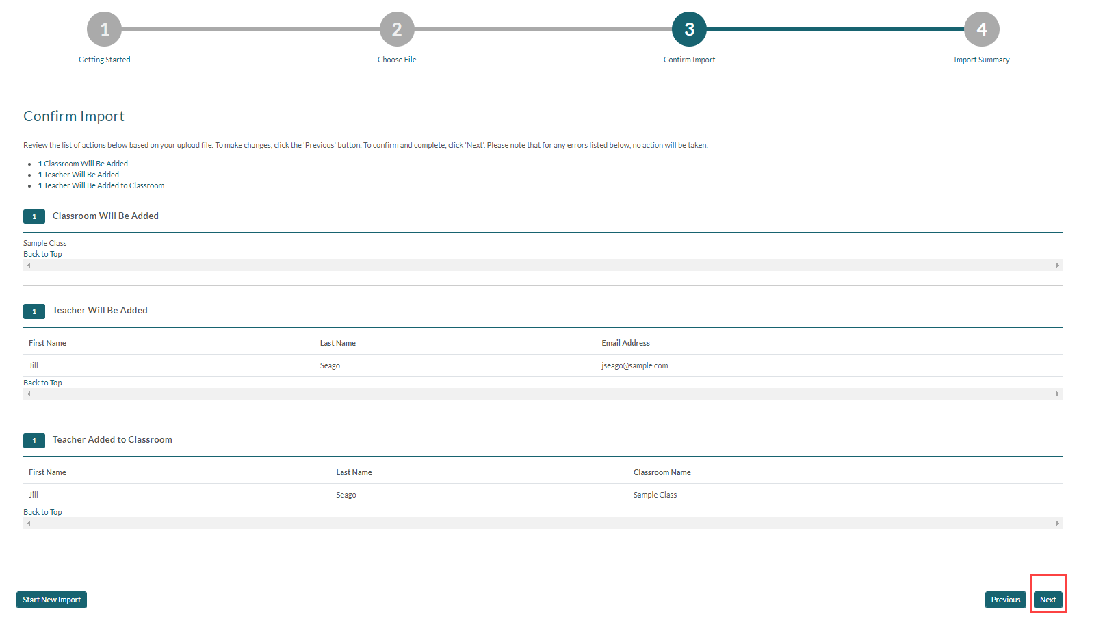The height and width of the screenshot is (631, 1105).
Task: Click the count badge beside Teacher Will Be Added
Action: click(34, 311)
